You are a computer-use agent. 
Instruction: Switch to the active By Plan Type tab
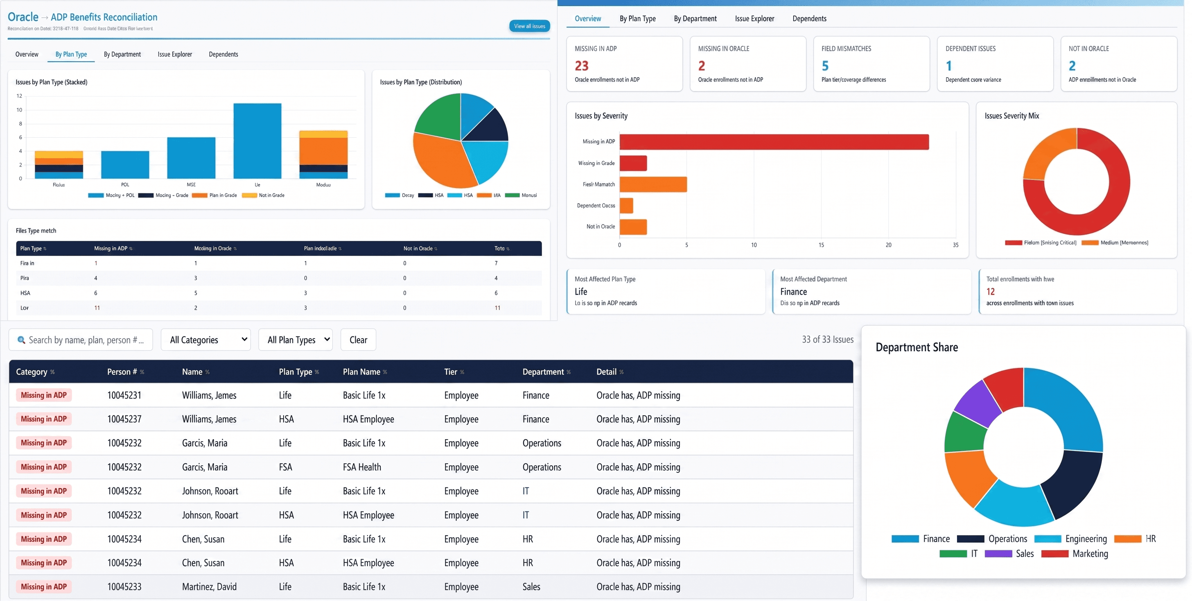pos(71,54)
